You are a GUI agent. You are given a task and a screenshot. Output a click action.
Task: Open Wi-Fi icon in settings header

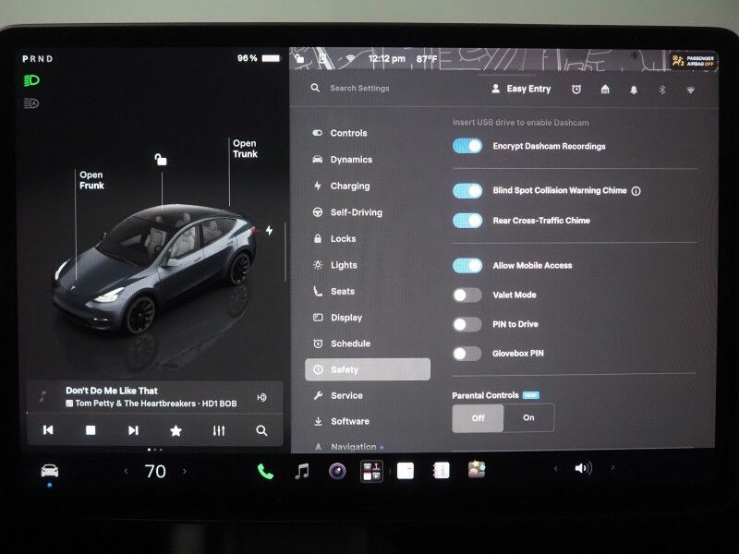(x=690, y=90)
